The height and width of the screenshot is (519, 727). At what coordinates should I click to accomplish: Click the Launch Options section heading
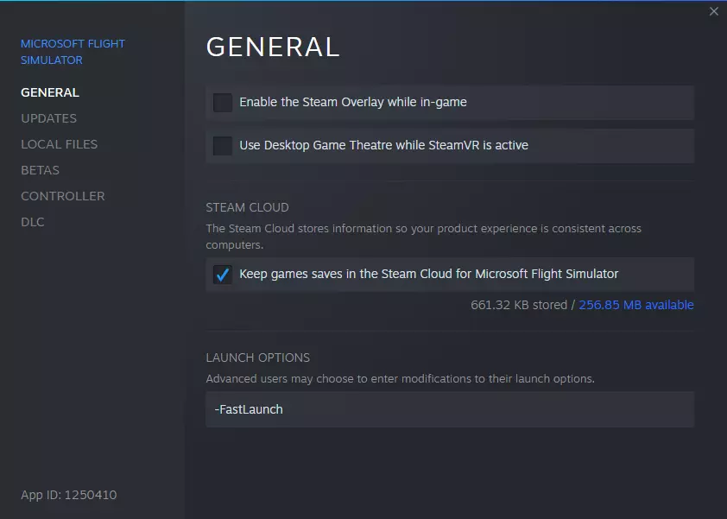point(257,358)
